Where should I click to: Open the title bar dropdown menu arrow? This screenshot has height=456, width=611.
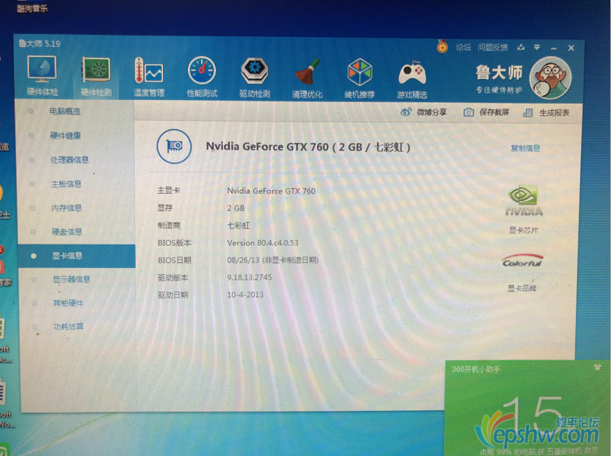coord(537,48)
